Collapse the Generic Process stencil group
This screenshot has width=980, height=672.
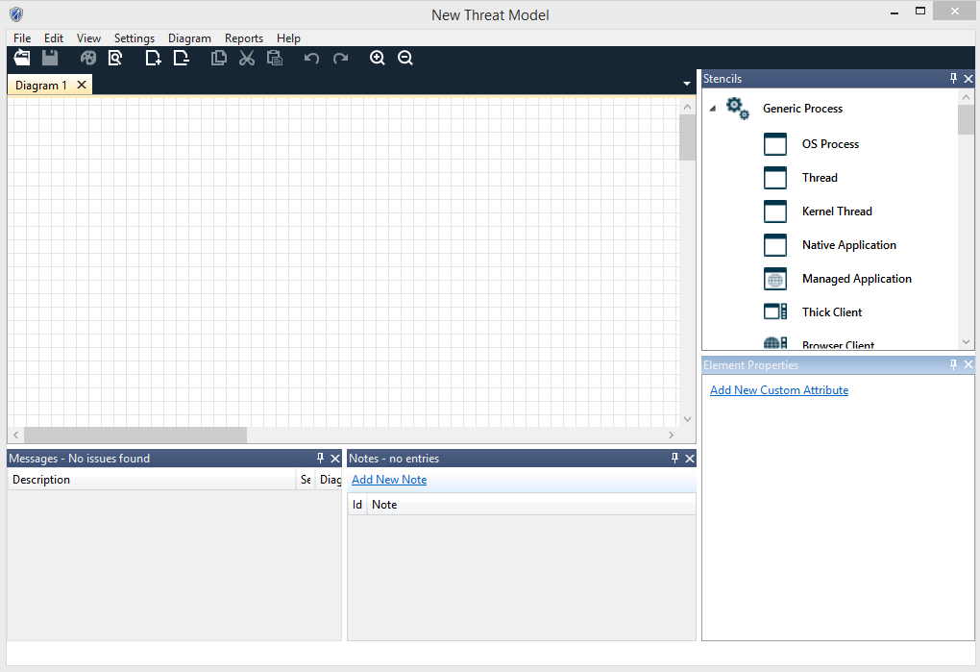713,109
